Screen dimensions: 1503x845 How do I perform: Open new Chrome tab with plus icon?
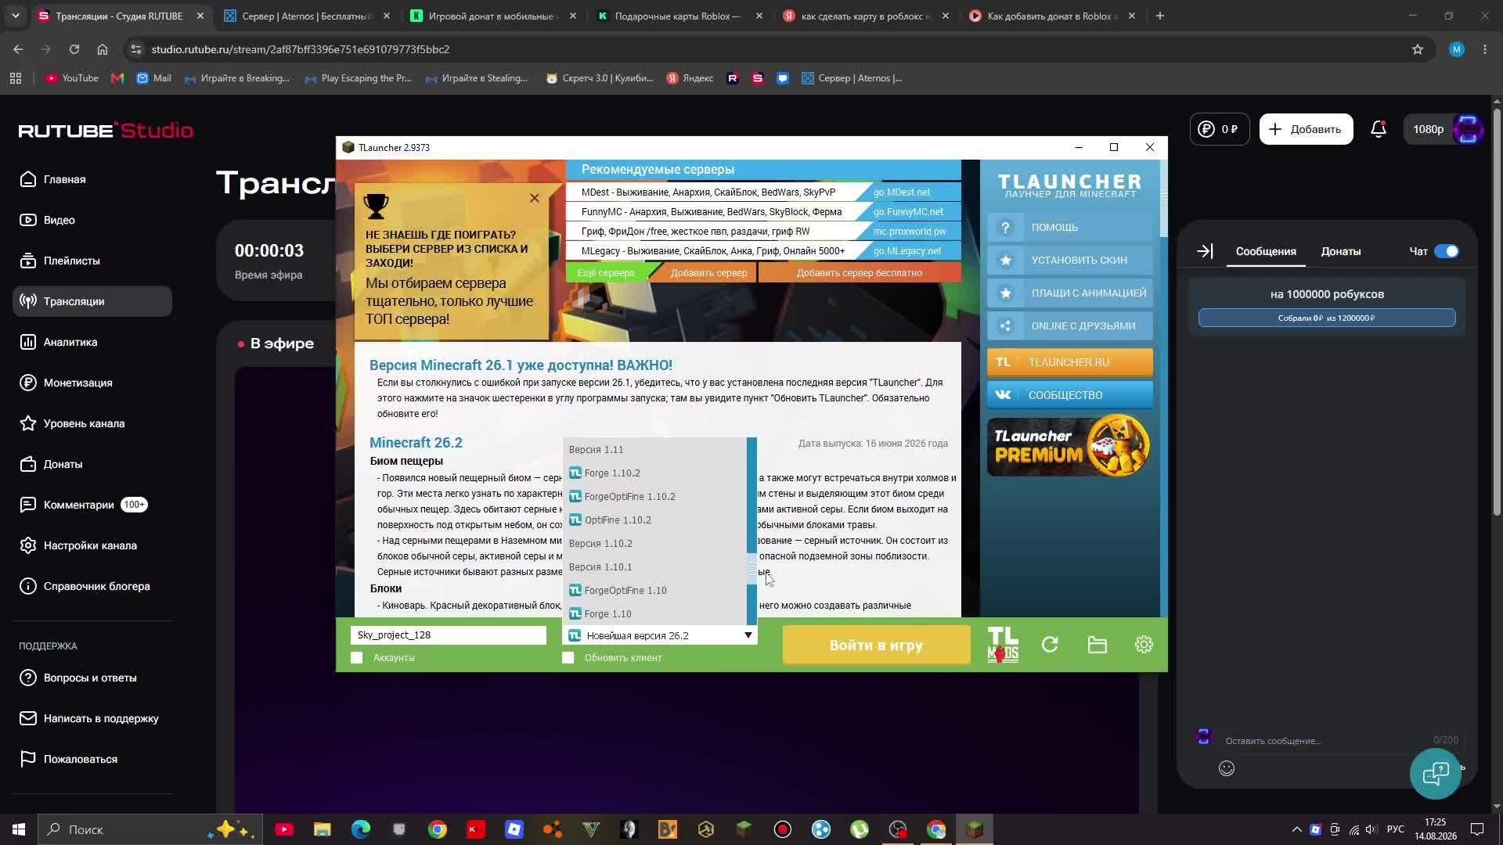click(x=1160, y=16)
